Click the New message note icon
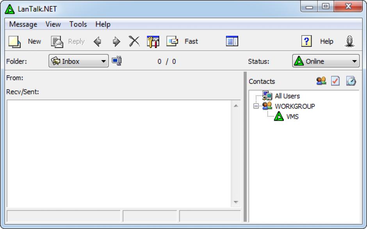Image resolution: width=367 pixels, height=229 pixels. tap(14, 42)
